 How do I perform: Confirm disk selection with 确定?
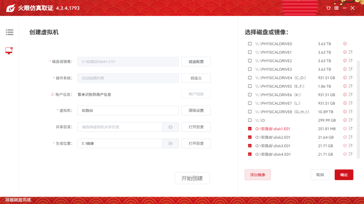tap(344, 175)
